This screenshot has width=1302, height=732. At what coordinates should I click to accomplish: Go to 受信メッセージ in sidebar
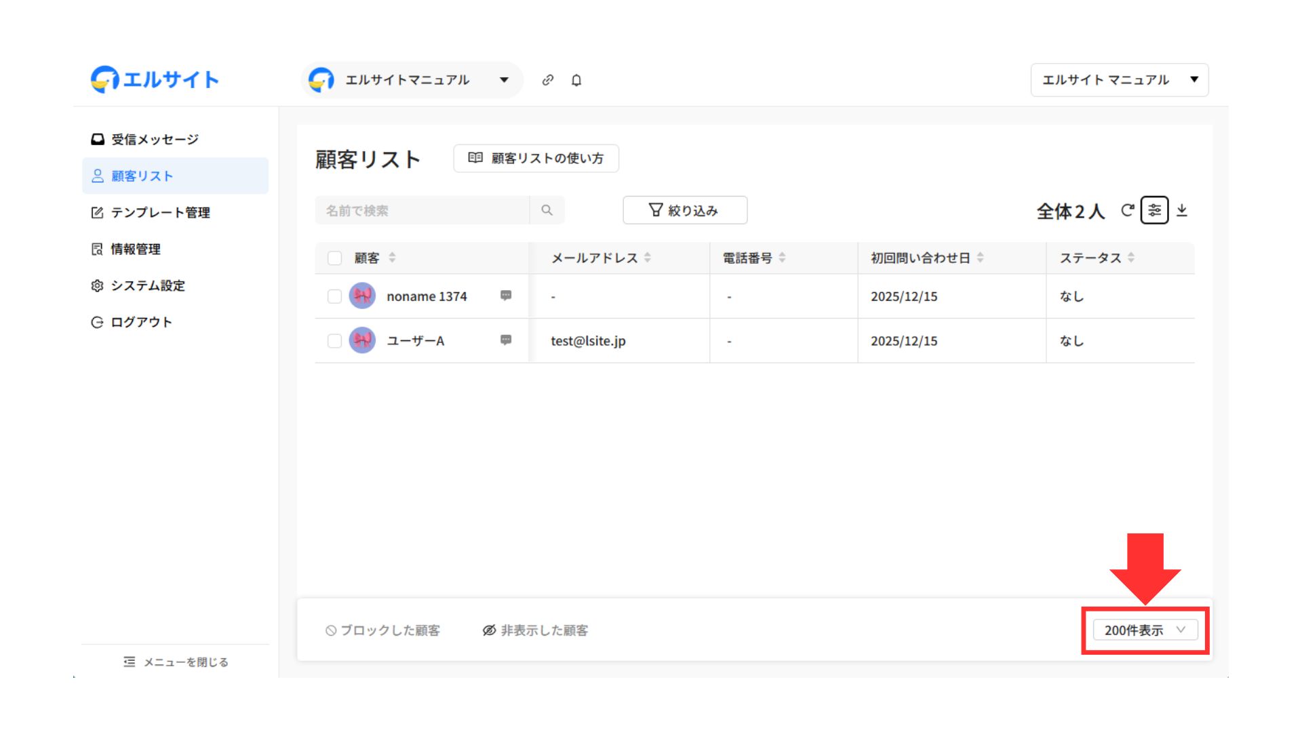pos(155,140)
